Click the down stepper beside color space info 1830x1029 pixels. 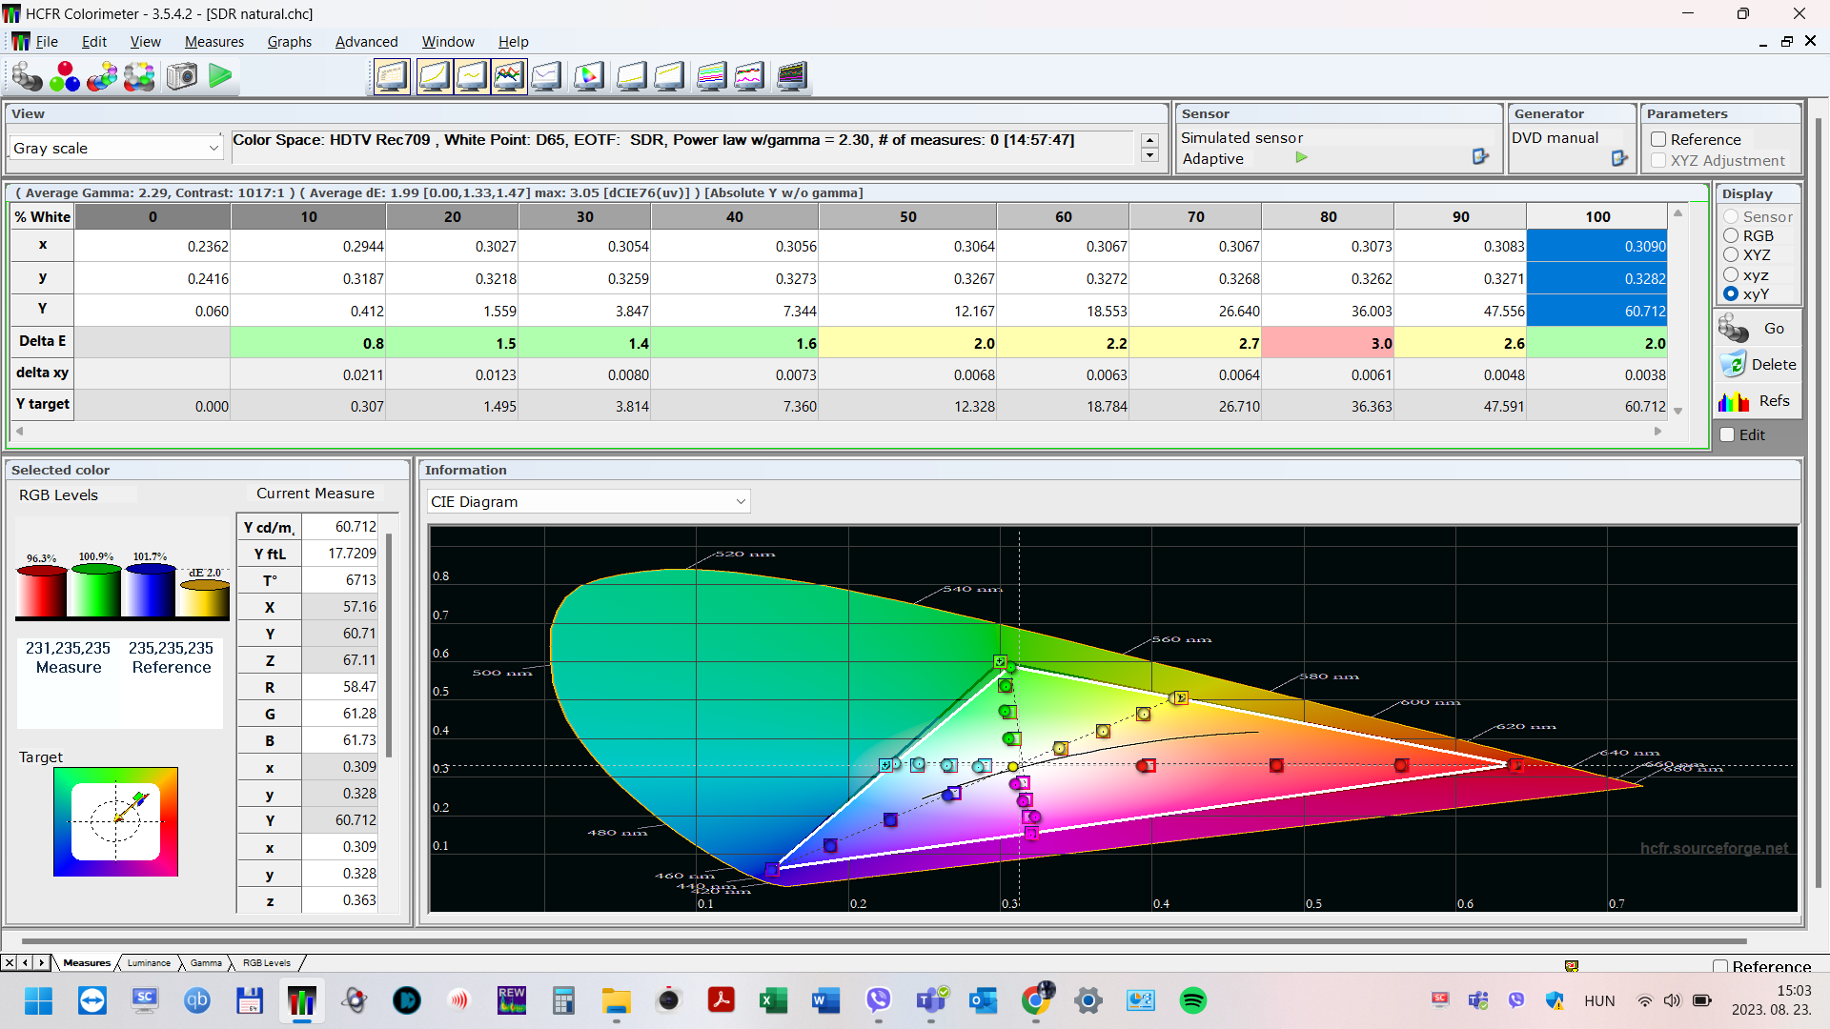[1149, 155]
